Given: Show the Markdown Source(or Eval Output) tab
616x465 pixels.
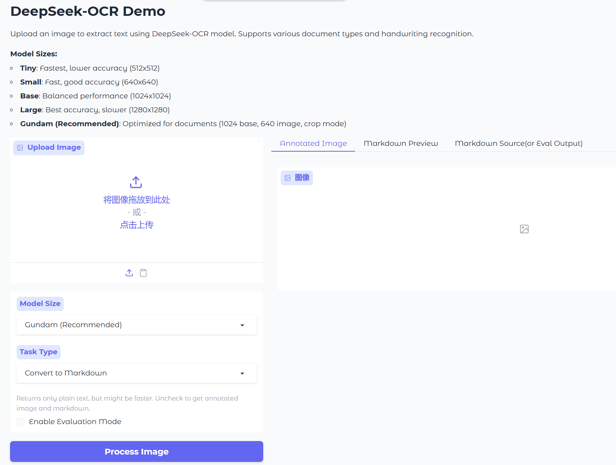Looking at the screenshot, I should click(x=518, y=144).
